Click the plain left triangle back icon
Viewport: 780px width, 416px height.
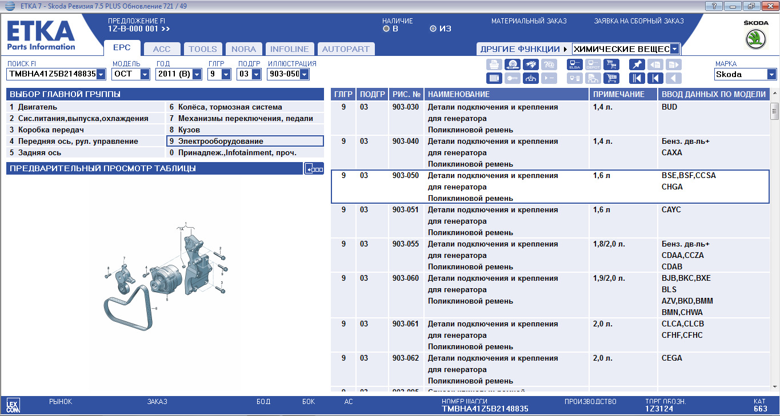(x=674, y=78)
